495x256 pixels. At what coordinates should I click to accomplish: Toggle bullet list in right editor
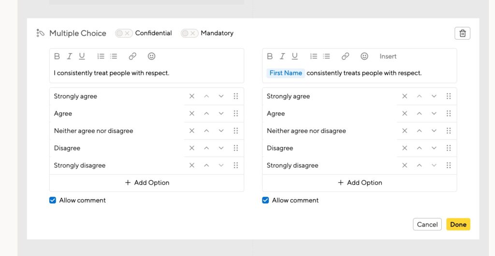[326, 56]
